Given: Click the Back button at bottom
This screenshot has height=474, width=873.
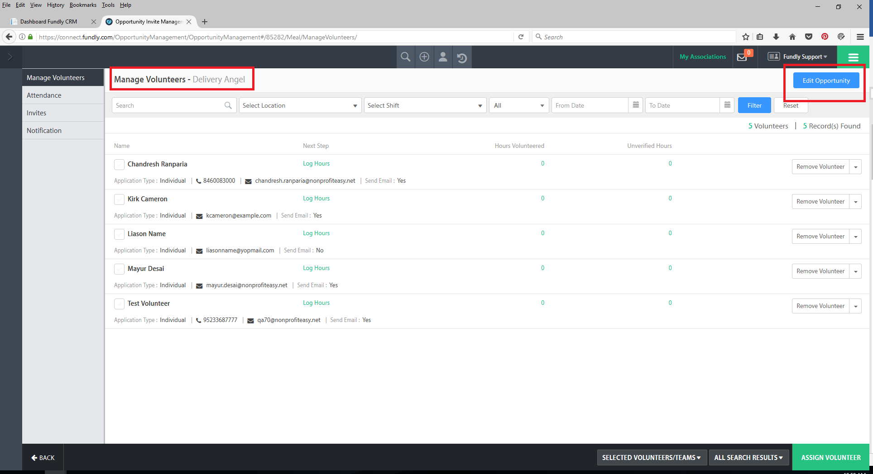Looking at the screenshot, I should point(43,458).
